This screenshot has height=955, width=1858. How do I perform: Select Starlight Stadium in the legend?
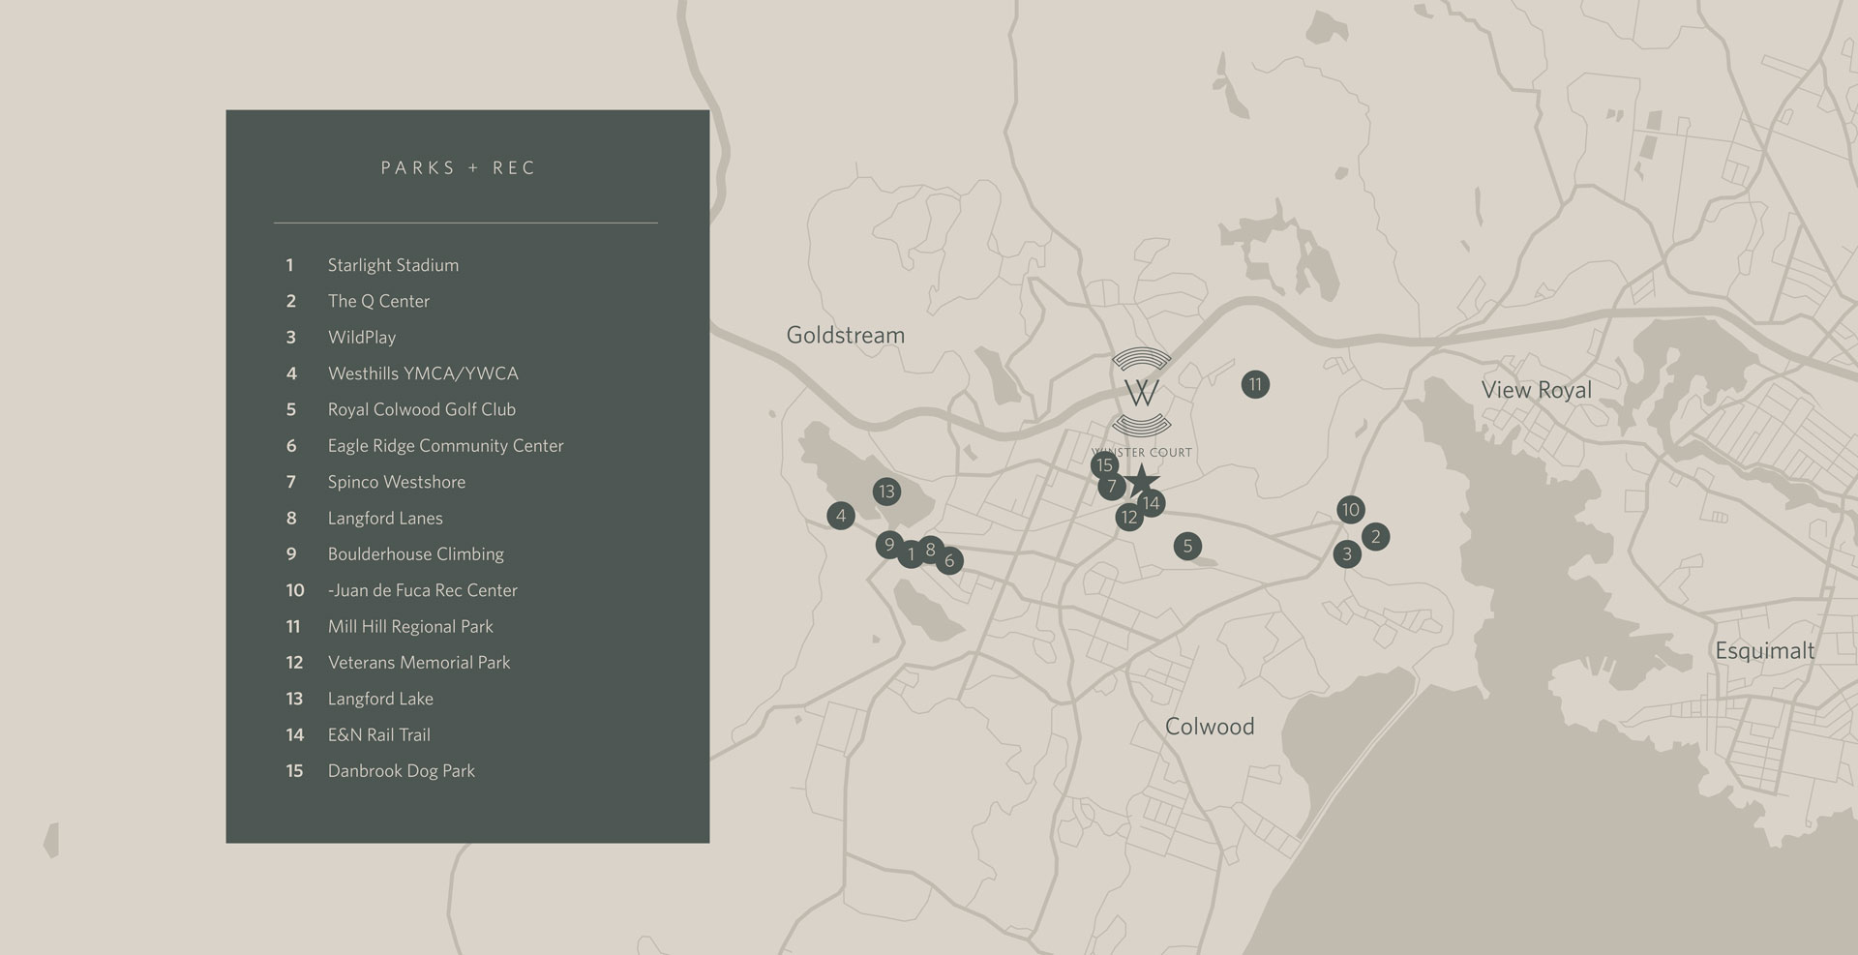pos(393,265)
